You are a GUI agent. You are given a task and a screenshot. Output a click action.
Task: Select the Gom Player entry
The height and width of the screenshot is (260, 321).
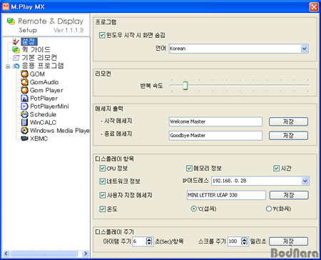(46, 90)
